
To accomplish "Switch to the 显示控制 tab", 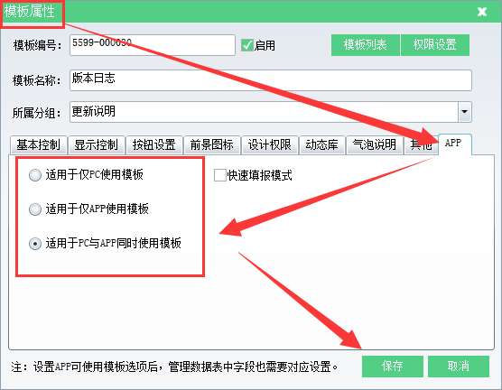I will coord(97,145).
